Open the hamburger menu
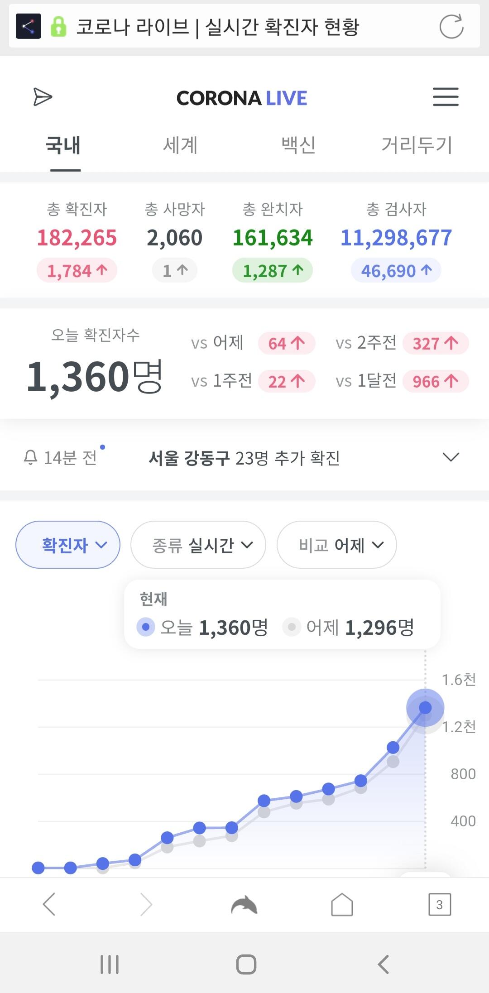Image resolution: width=489 pixels, height=993 pixels. (x=446, y=97)
